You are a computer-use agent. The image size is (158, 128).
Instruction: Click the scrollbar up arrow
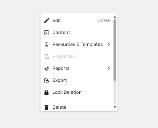coord(115,17)
